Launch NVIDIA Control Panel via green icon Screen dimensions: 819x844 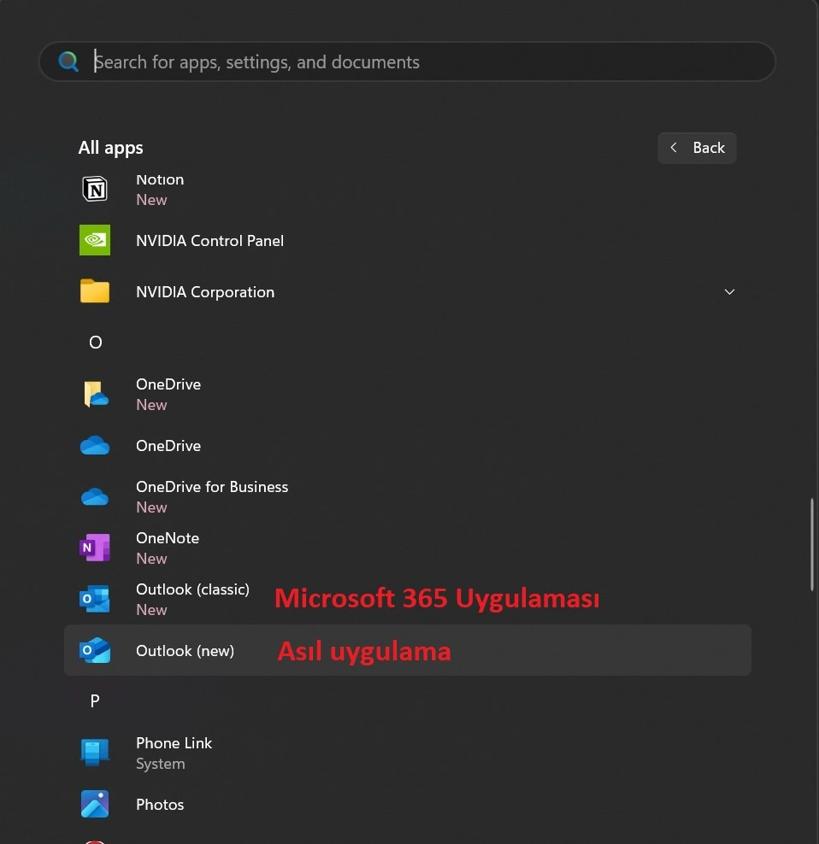click(x=95, y=240)
